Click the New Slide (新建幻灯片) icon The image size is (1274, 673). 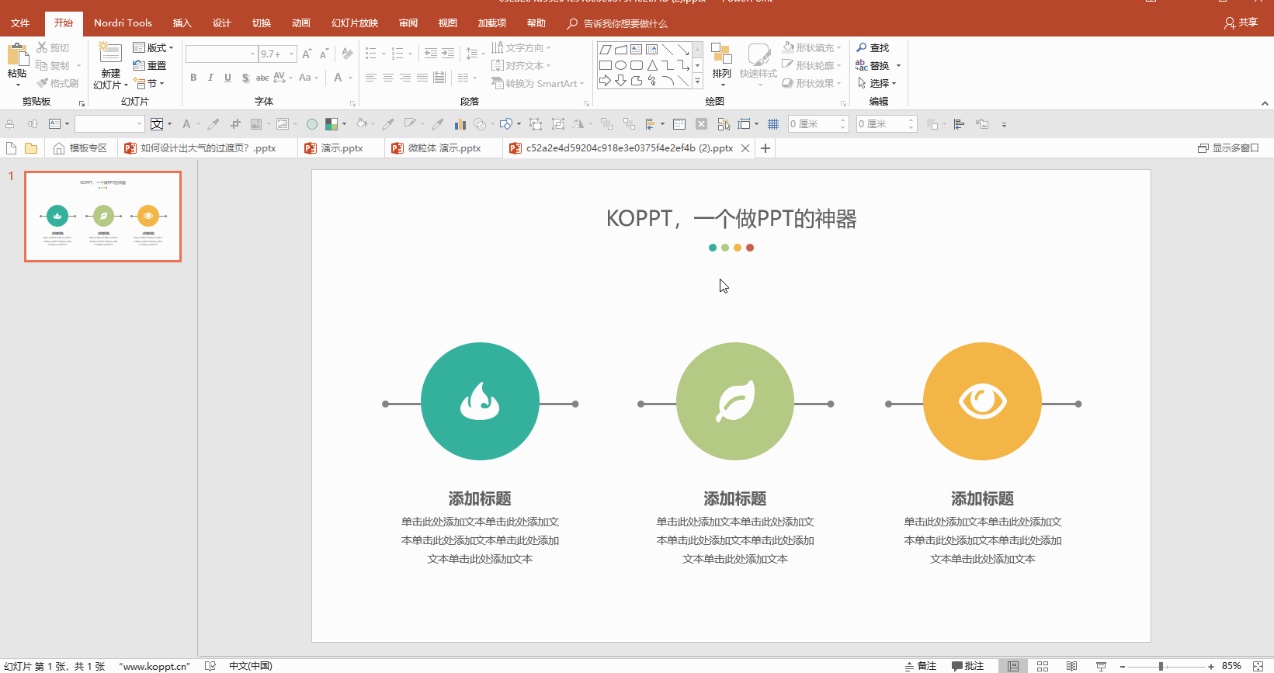point(110,54)
